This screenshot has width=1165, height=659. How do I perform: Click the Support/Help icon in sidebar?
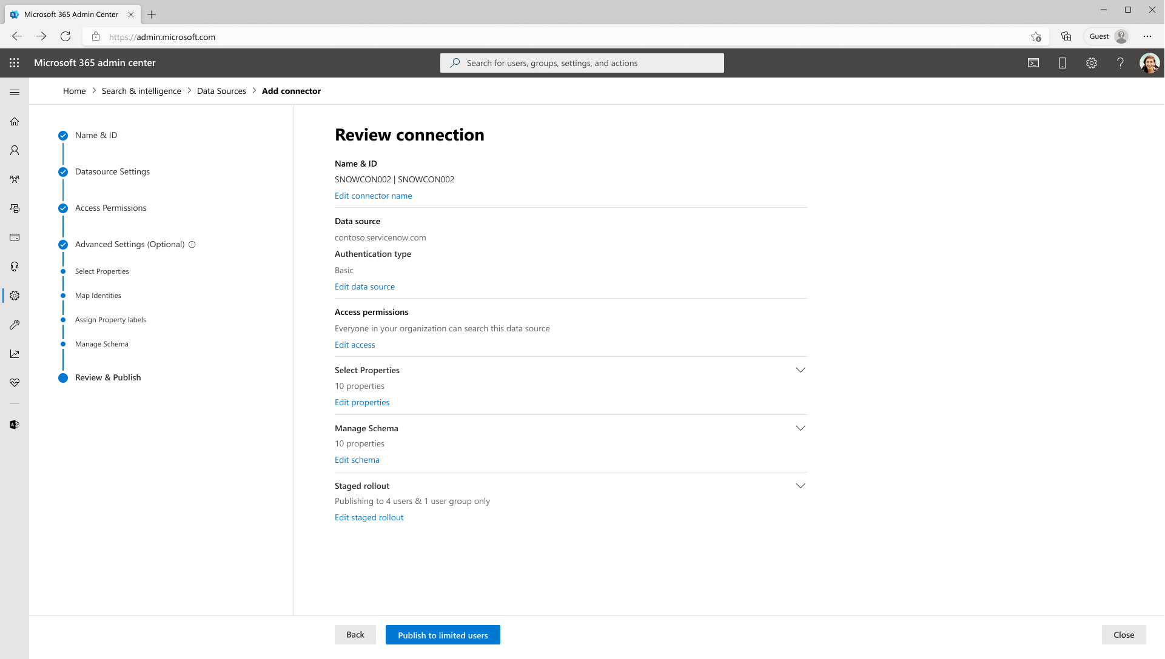pos(15,266)
